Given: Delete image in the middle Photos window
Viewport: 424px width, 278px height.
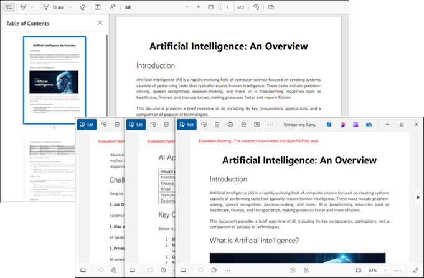Looking at the screenshot, I should pos(166,125).
